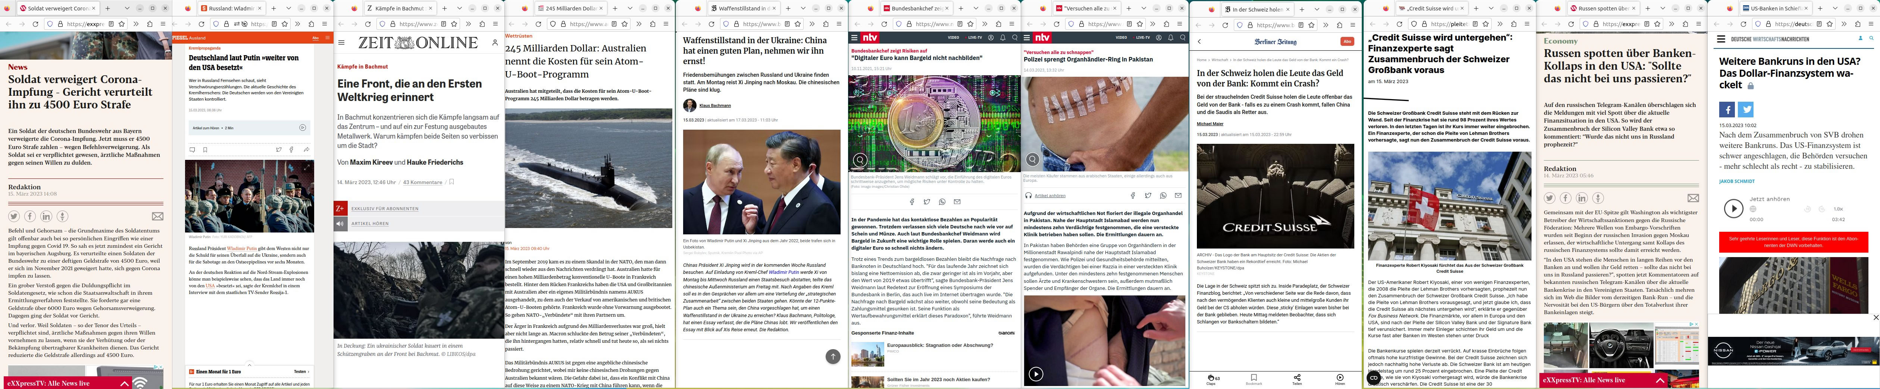Email the Organhändler-Ring article on ntv
This screenshot has width=1880, height=389.
(1178, 195)
